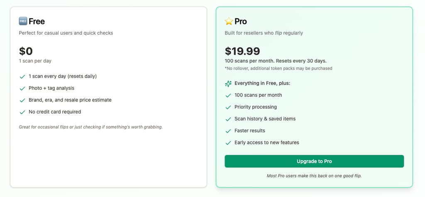The image size is (425, 197).
Task: Click checkmark beside Priority processing
Action: (228, 107)
